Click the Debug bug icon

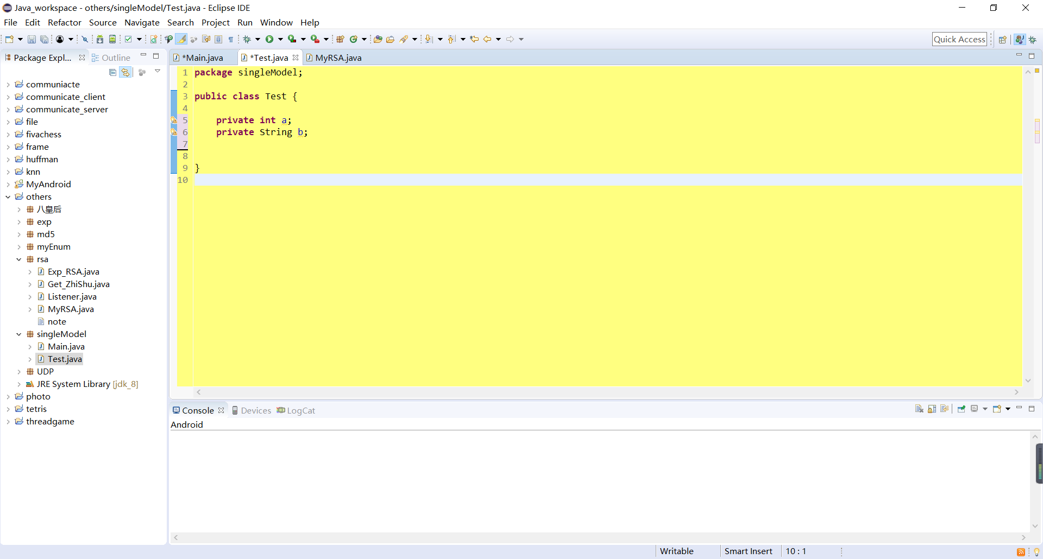(247, 39)
